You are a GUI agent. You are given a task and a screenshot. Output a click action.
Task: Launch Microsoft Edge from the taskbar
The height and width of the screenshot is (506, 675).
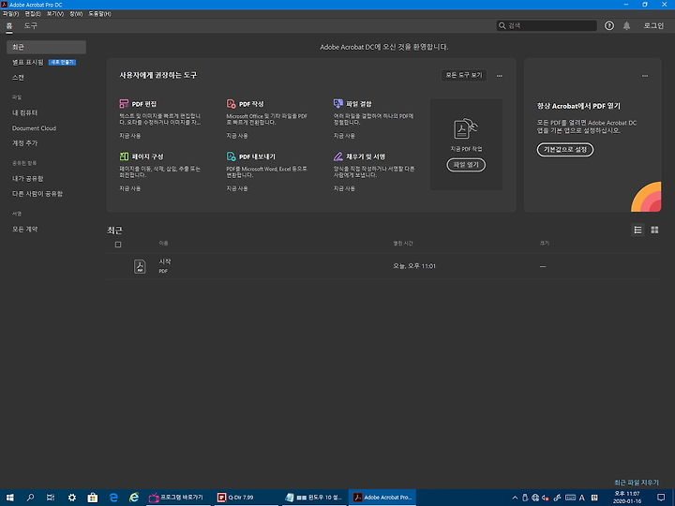tap(113, 498)
